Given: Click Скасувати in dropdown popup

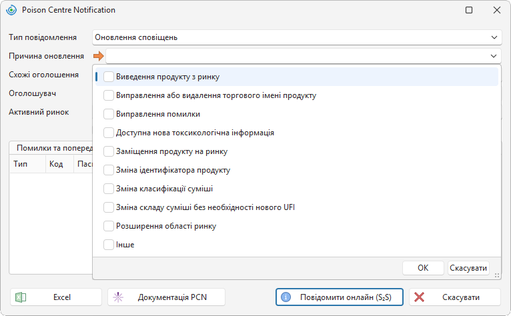Looking at the screenshot, I should [x=468, y=268].
